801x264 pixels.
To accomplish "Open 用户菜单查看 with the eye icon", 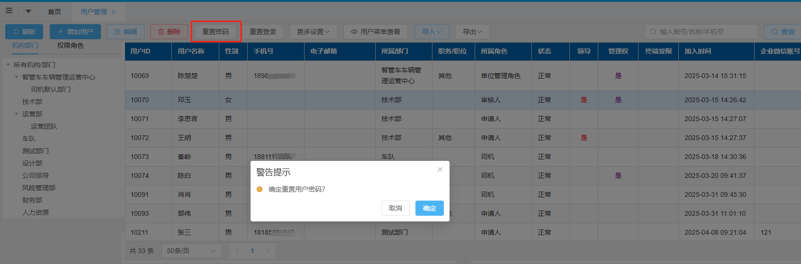I will coord(375,32).
